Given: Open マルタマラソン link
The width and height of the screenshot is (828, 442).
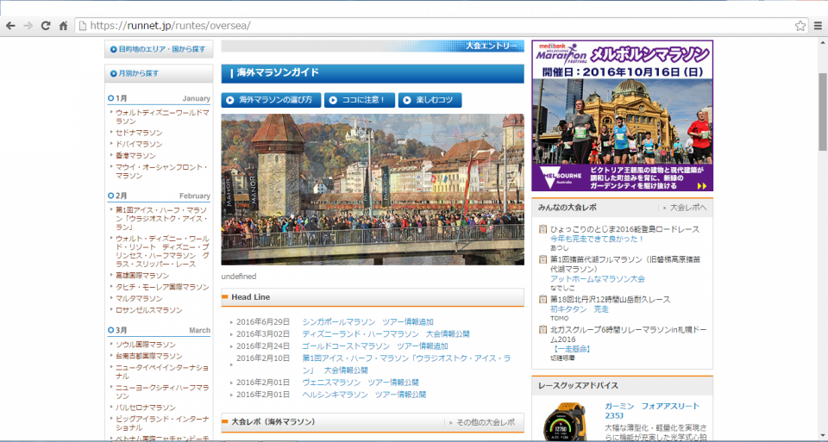Looking at the screenshot, I should point(139,299).
